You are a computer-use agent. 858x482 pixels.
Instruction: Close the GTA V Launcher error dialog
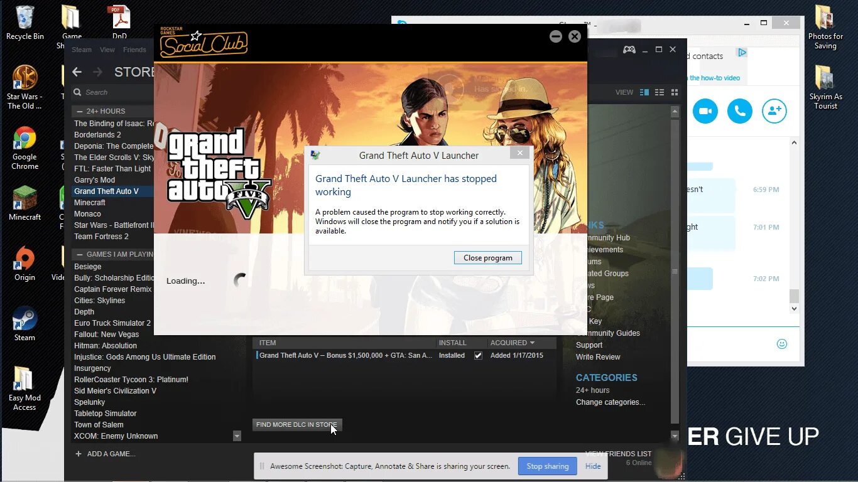click(x=519, y=154)
